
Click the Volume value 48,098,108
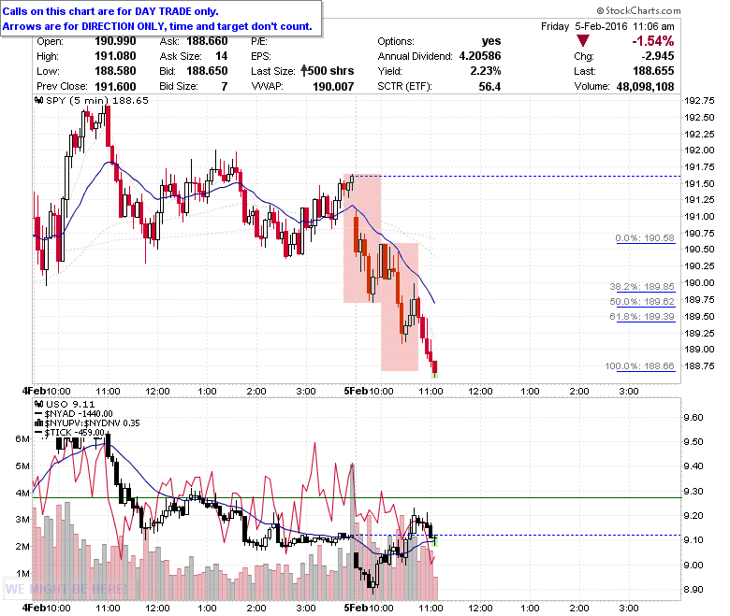point(645,87)
